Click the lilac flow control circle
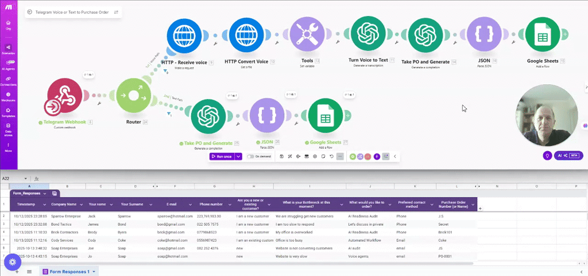 tap(361, 156)
